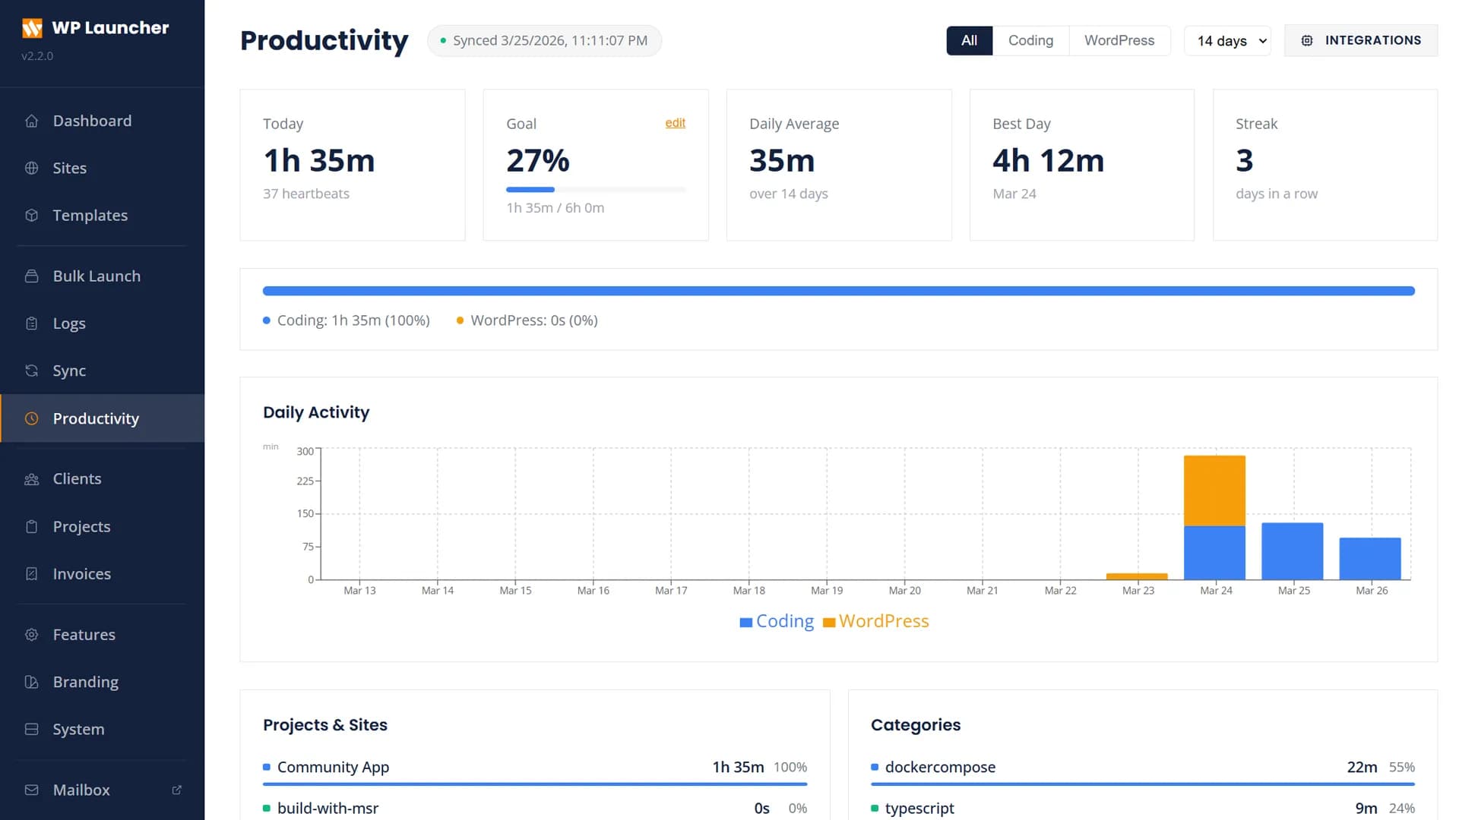Click the Features gear icon
Screen dimensions: 1459x820
tap(31, 635)
